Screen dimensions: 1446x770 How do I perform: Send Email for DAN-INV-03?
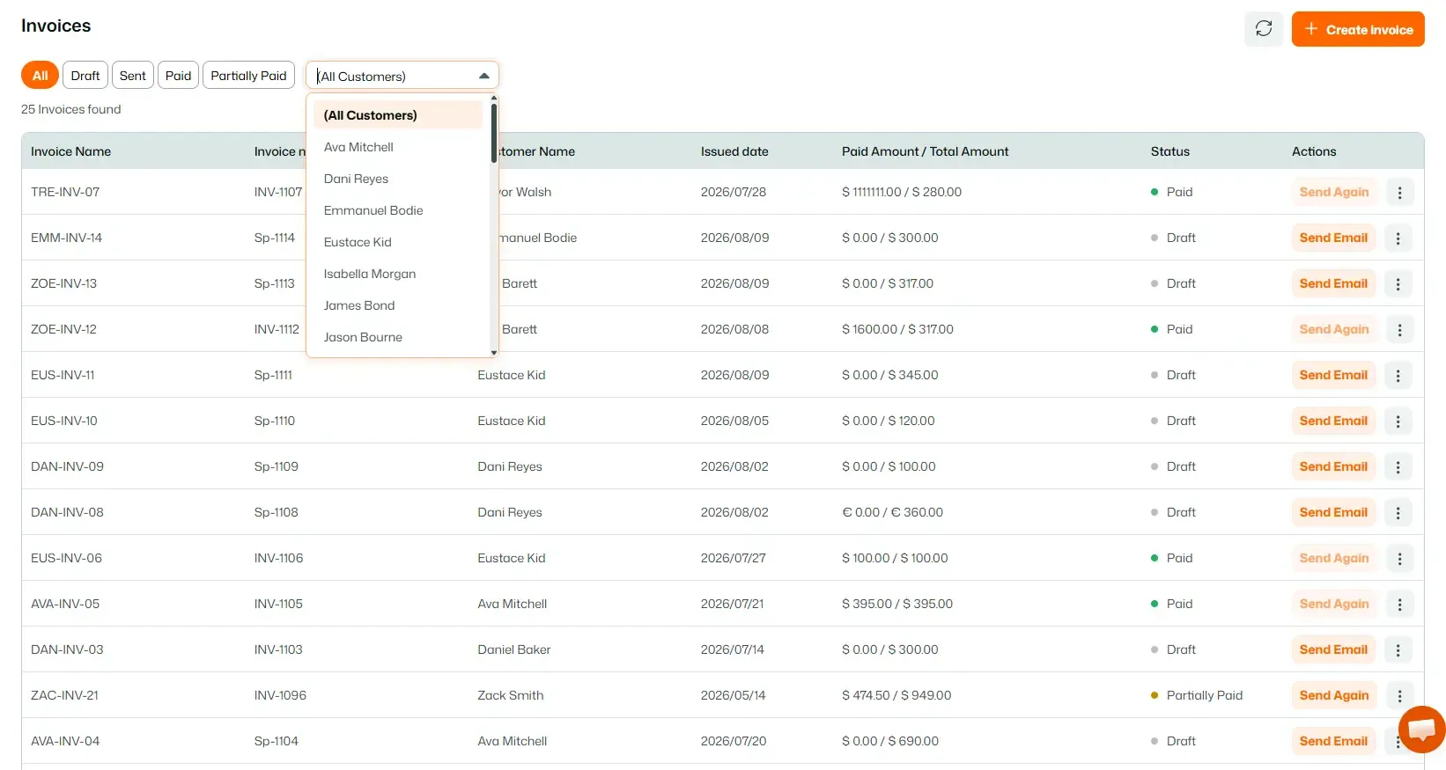tap(1333, 649)
